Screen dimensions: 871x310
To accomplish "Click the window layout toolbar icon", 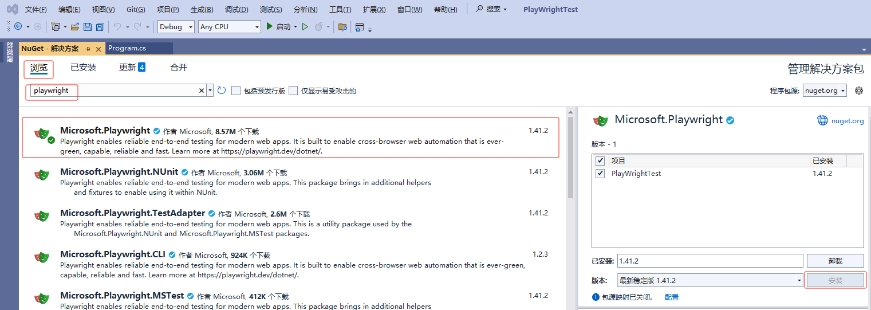I will click(x=360, y=27).
